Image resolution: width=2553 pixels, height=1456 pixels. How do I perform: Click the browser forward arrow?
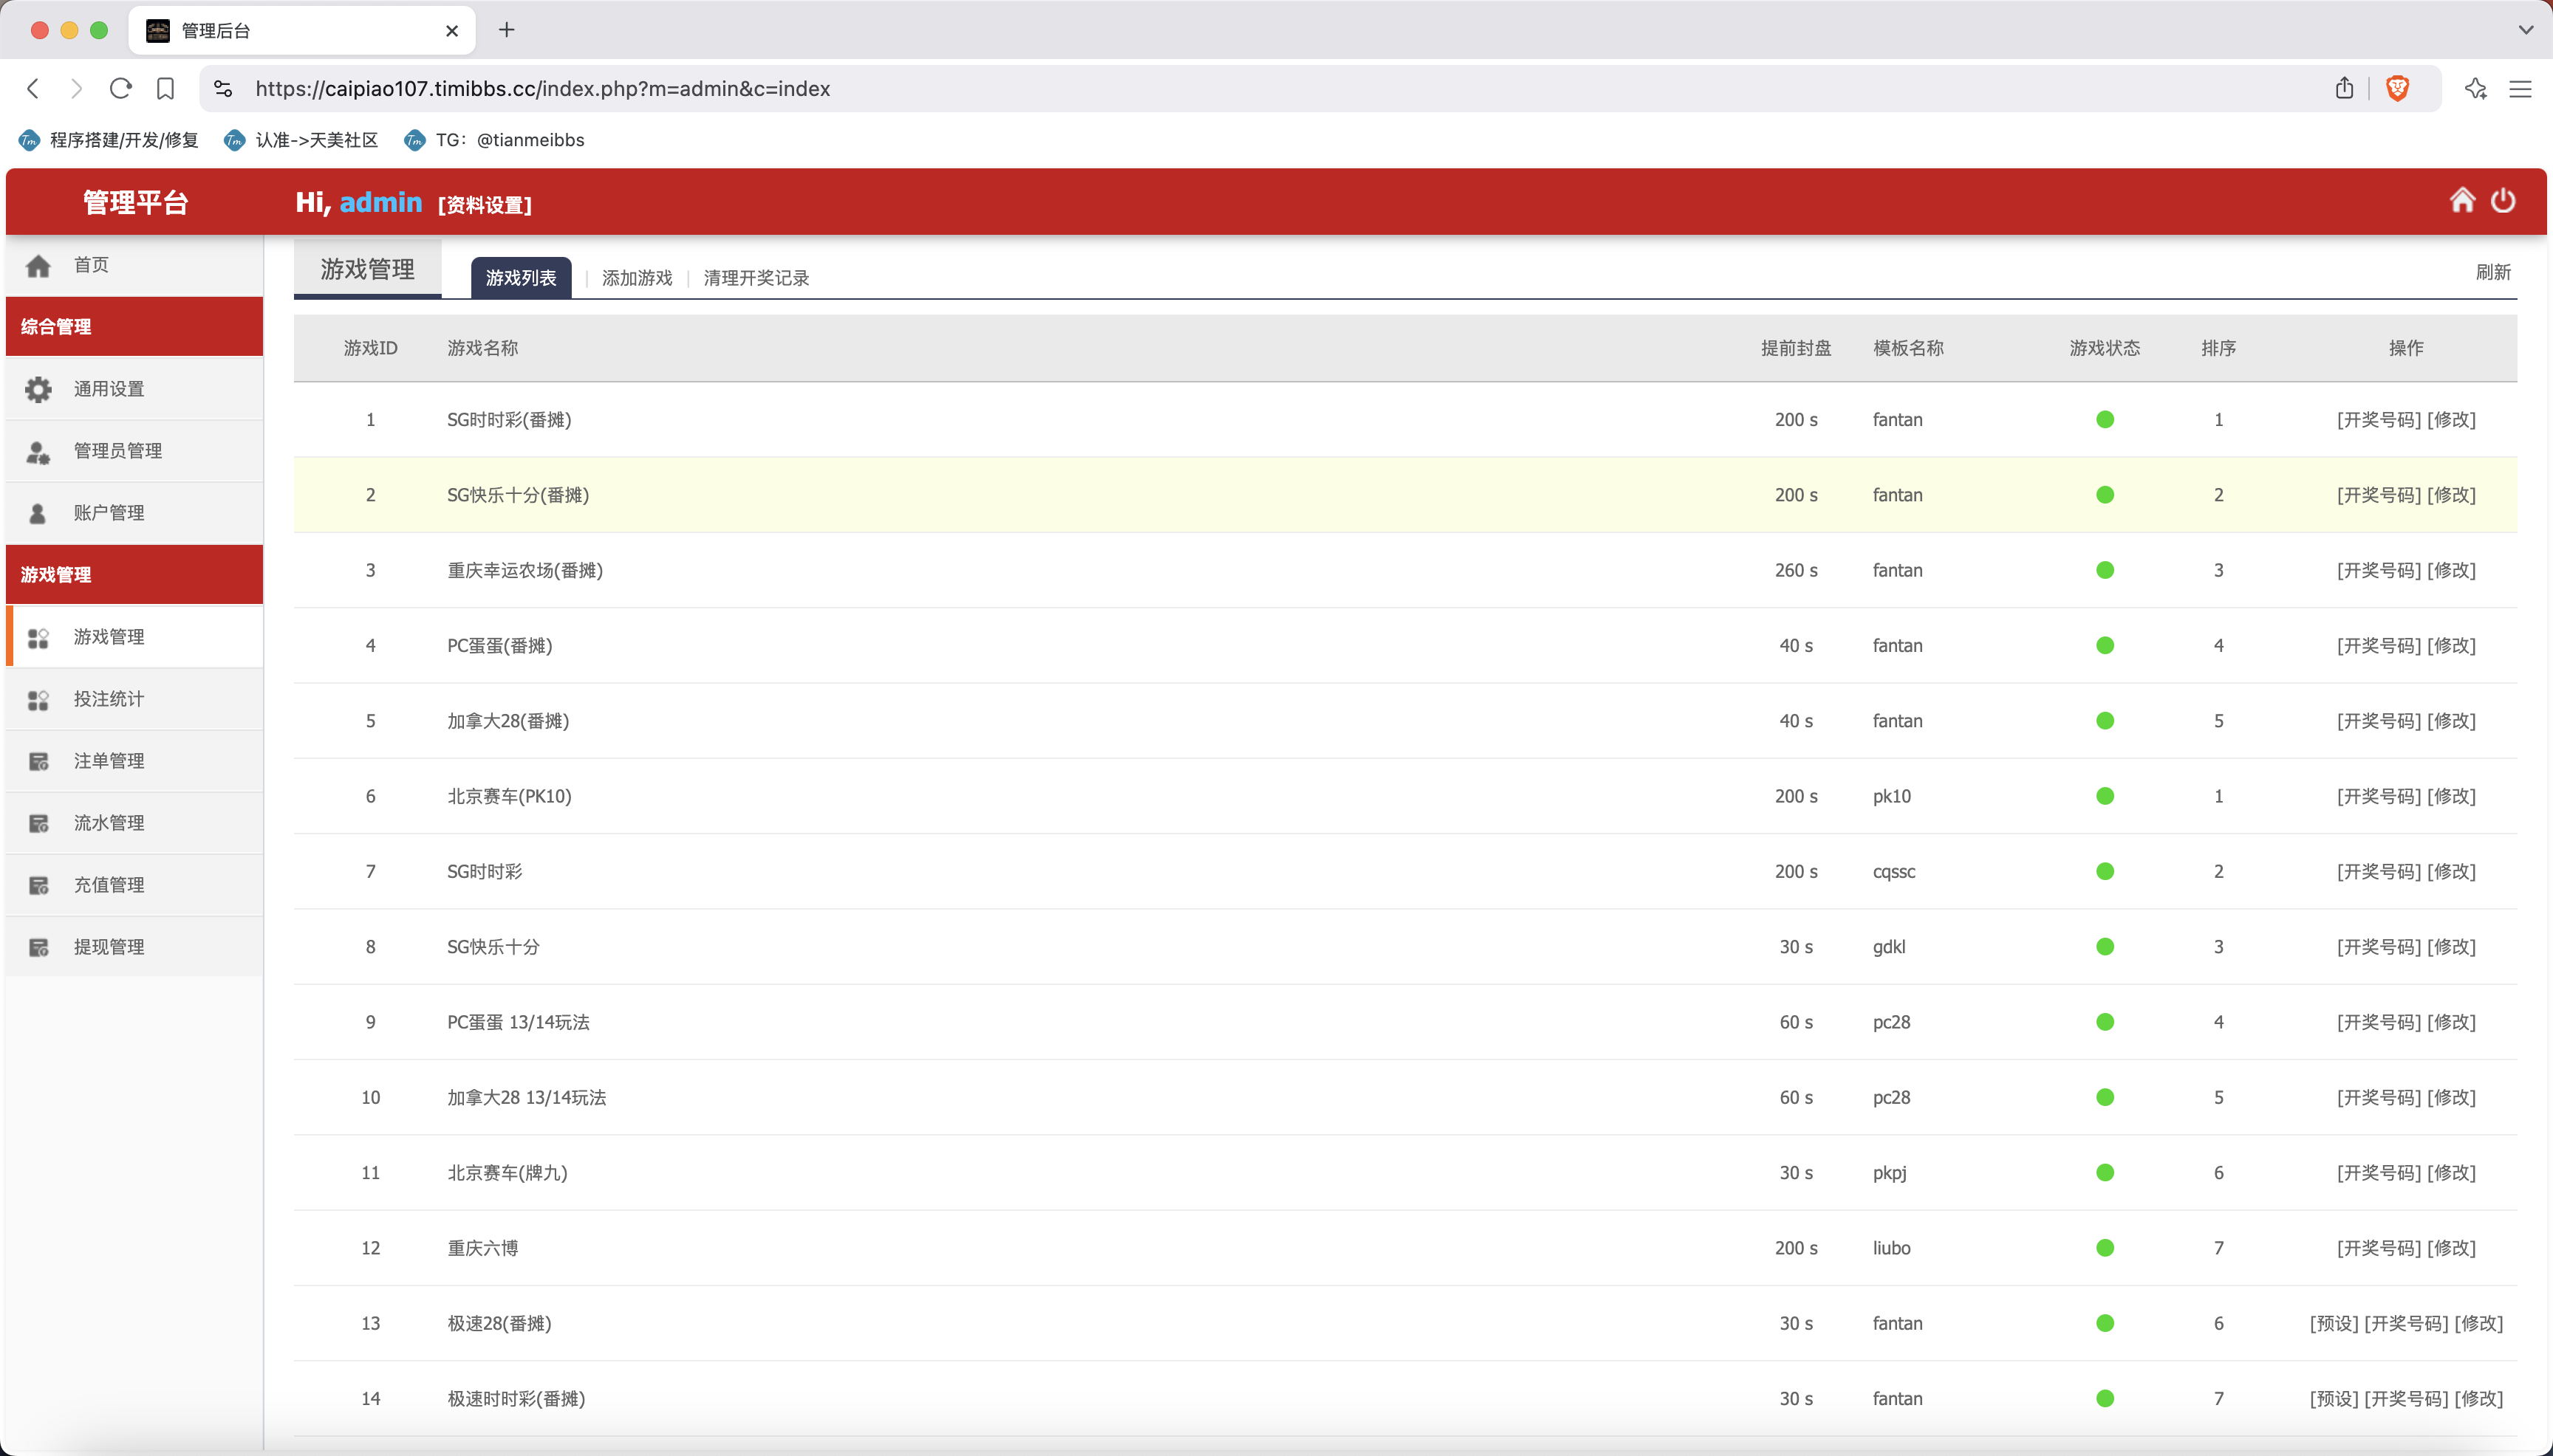[x=76, y=89]
